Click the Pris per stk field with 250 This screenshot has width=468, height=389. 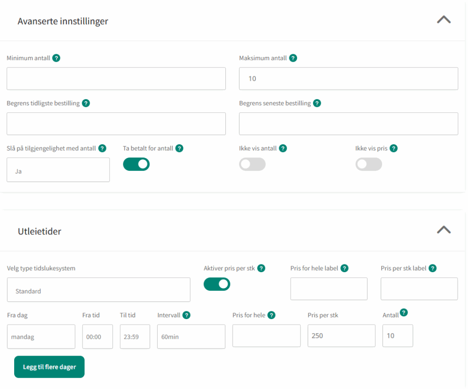[x=341, y=336]
